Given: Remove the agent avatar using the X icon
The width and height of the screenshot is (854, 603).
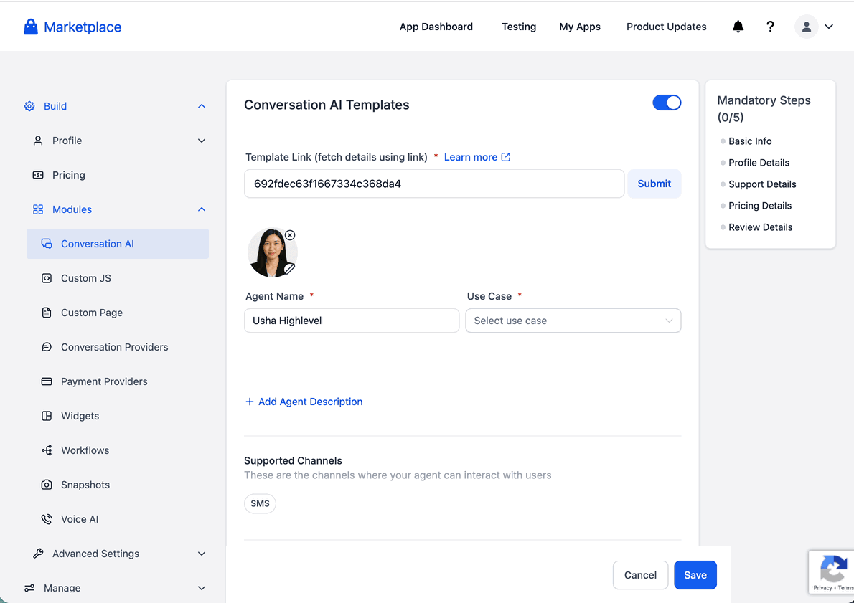Looking at the screenshot, I should coord(291,235).
